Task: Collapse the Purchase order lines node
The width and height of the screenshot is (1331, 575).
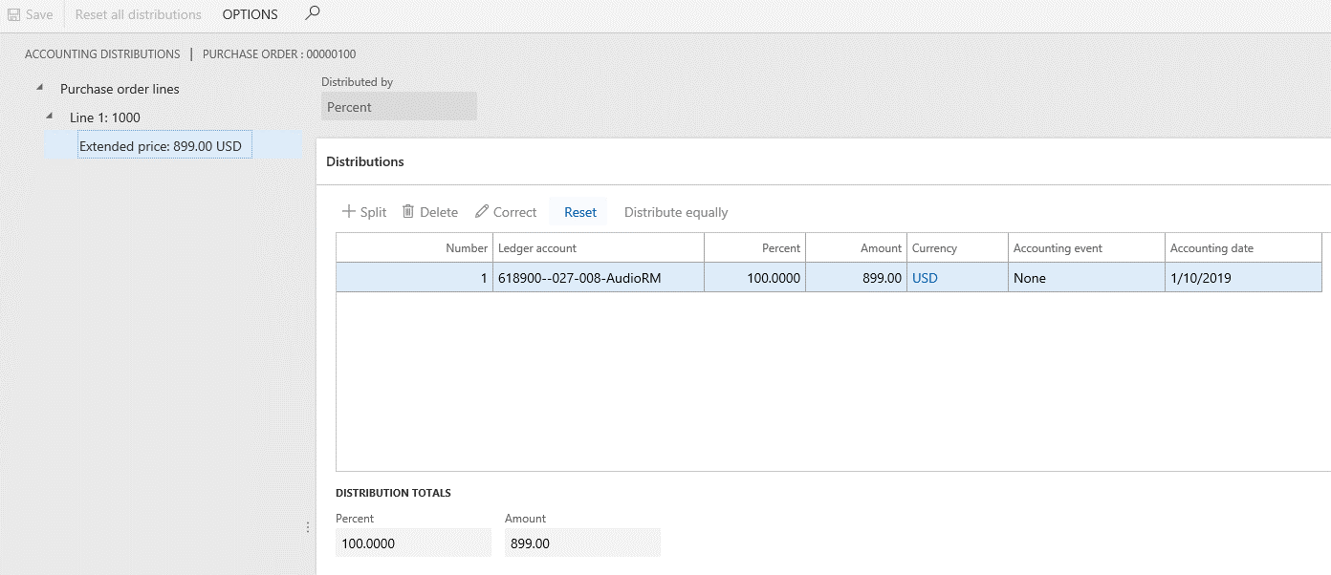Action: (39, 87)
